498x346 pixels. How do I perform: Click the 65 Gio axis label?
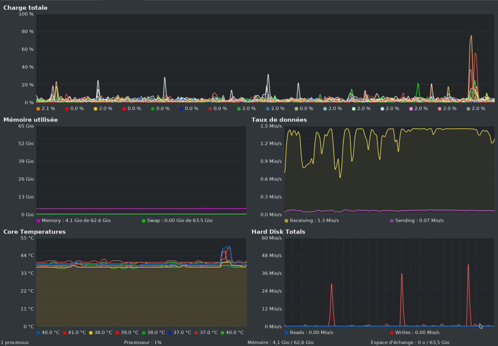pos(26,126)
